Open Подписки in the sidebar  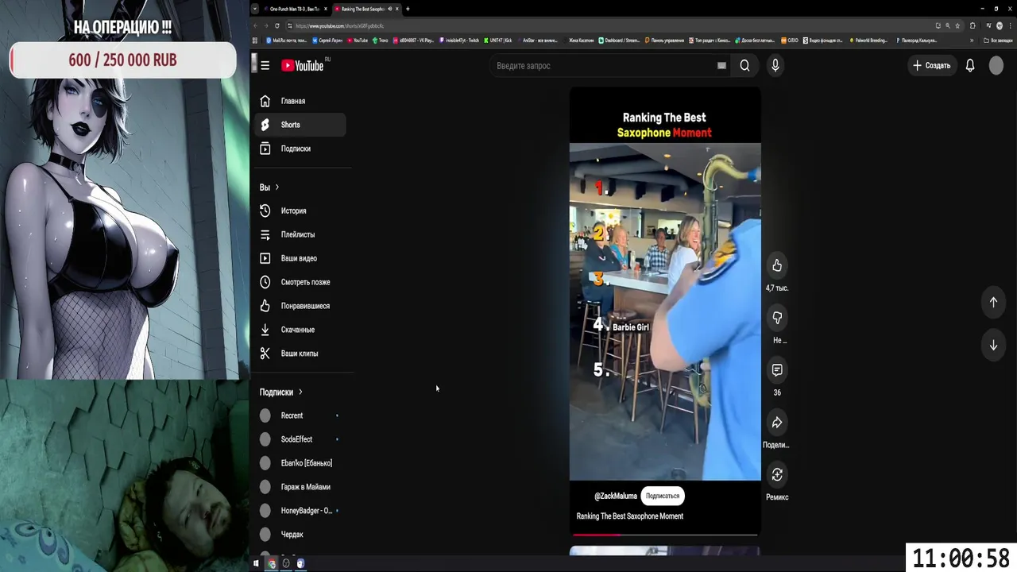tap(300, 149)
